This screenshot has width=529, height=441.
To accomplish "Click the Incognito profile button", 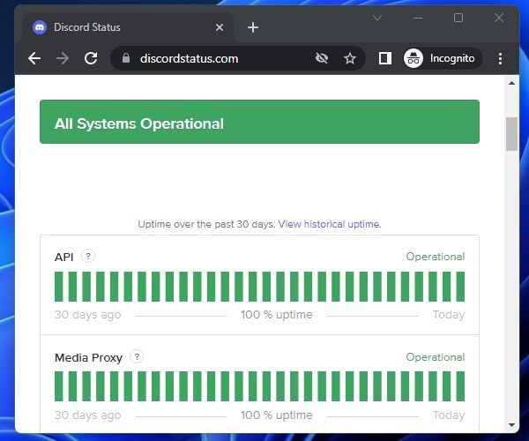I will pos(443,58).
